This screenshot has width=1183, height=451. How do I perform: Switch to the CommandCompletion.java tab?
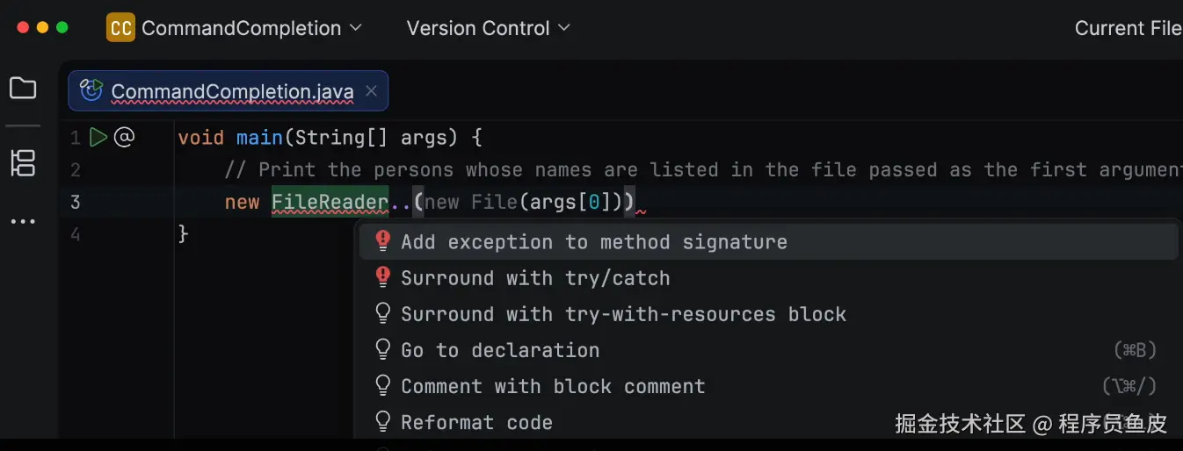point(232,91)
